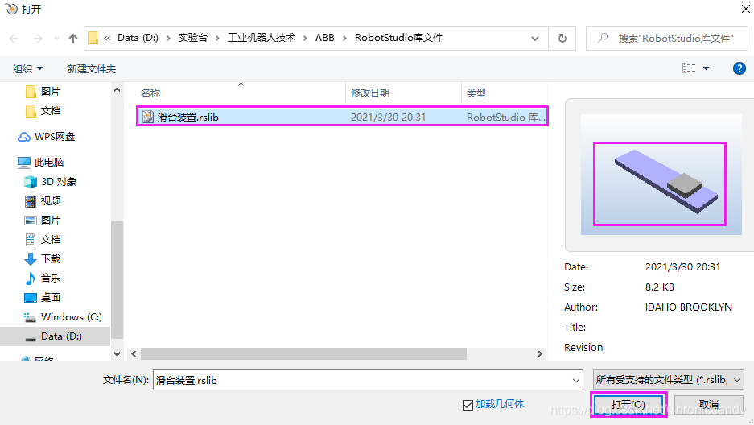
Task: Click the folder icon in address bar
Action: [x=93, y=38]
